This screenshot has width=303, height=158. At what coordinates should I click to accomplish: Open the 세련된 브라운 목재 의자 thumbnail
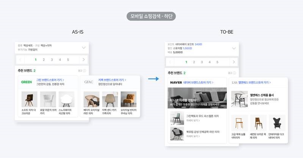(258, 123)
